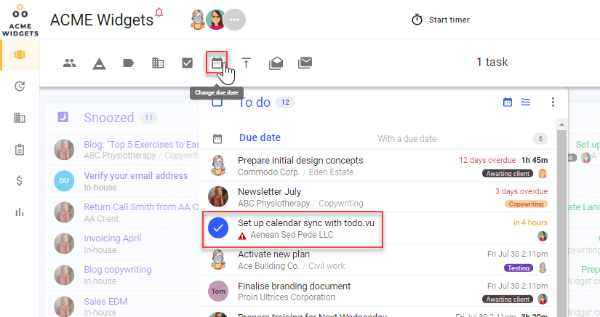The height and width of the screenshot is (317, 600).
Task: Click the Copywriting label on Newsletter July
Action: click(x=526, y=204)
